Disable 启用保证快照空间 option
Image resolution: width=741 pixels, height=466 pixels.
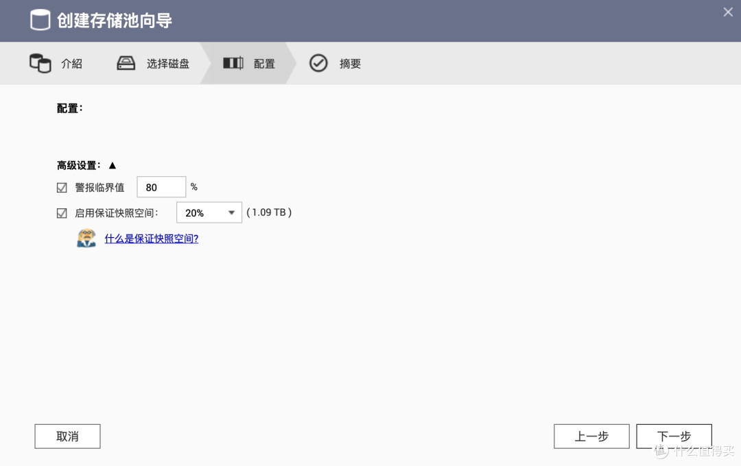(61, 212)
